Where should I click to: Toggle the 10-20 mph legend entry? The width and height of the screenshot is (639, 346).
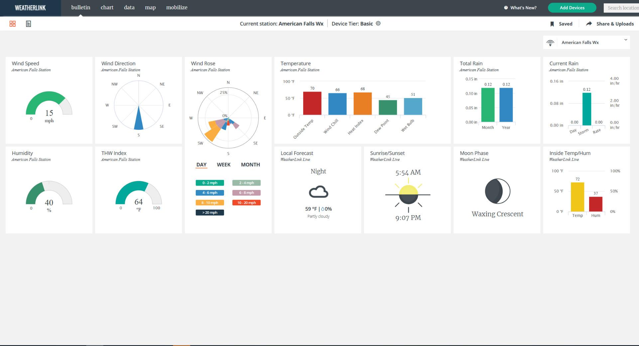tap(246, 203)
